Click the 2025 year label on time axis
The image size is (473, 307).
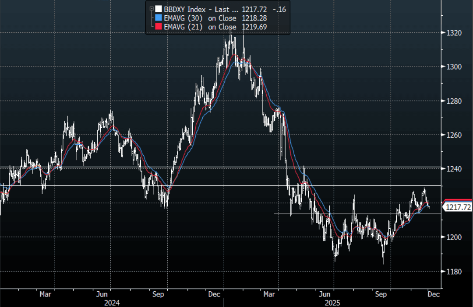(332, 303)
